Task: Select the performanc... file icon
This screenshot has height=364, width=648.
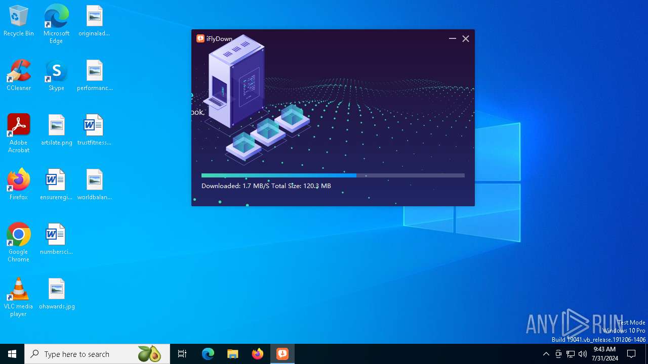Action: point(95,76)
